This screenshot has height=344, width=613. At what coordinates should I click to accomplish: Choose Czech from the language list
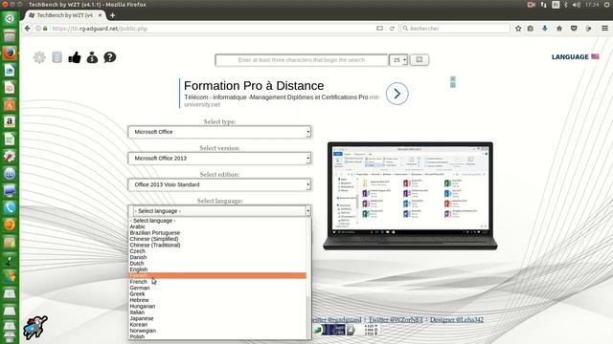[x=217, y=251]
